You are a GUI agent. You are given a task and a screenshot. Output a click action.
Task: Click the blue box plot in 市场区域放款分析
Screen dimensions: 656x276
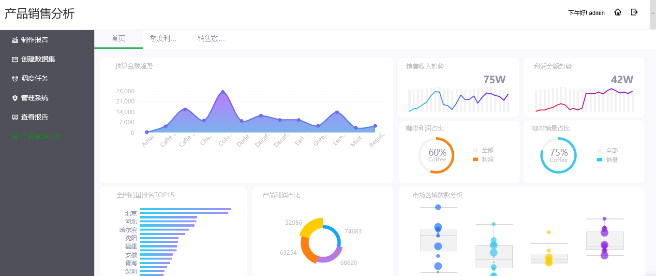438,241
